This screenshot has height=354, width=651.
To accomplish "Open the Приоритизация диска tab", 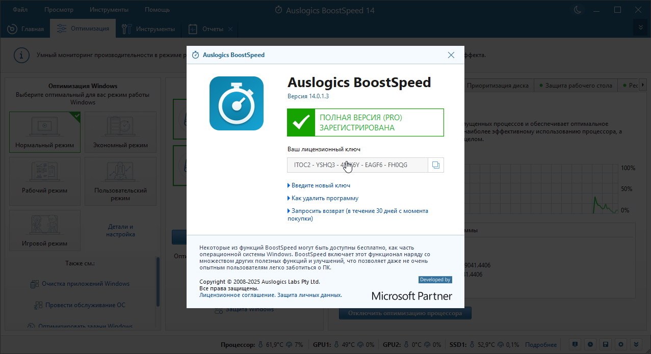I will tap(498, 85).
